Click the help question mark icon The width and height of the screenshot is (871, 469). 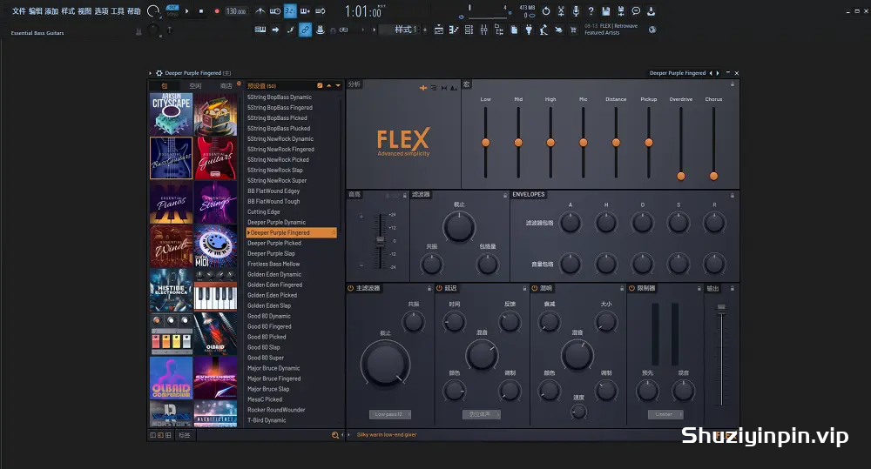[591, 11]
